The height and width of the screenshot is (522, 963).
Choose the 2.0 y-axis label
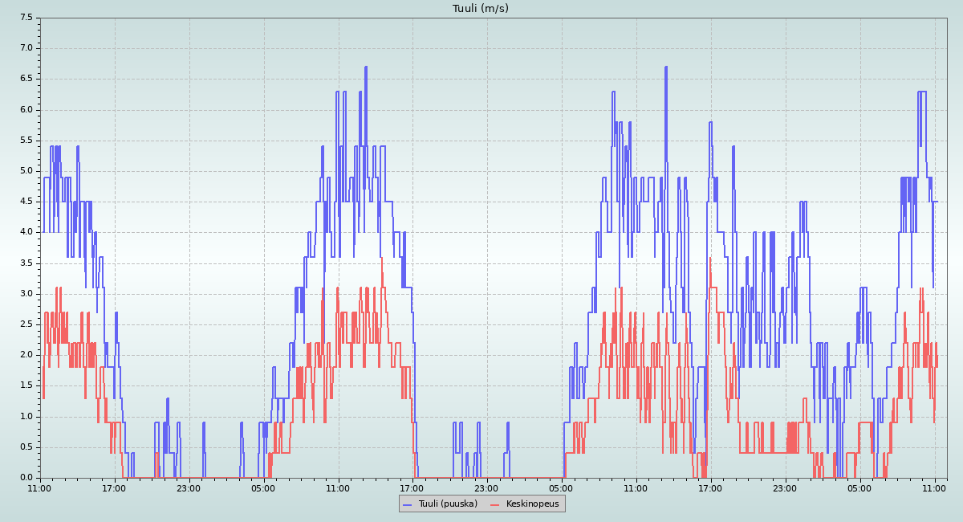click(x=26, y=355)
